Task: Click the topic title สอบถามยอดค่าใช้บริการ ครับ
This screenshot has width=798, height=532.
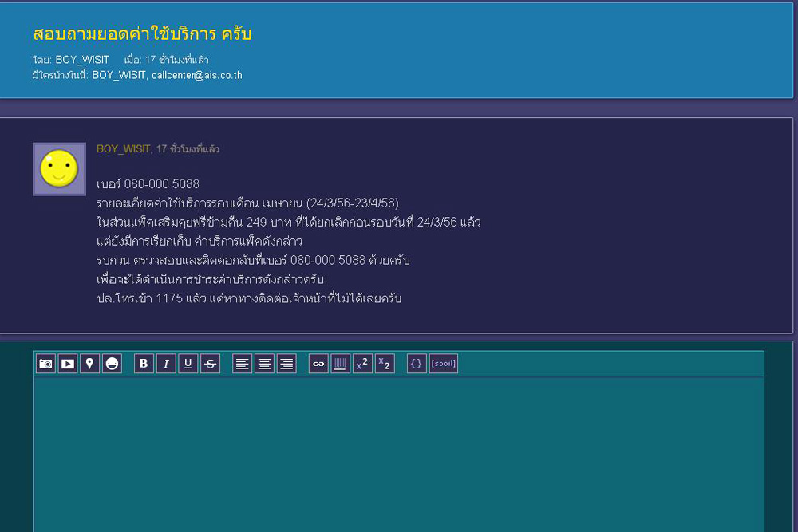Action: pos(143,34)
